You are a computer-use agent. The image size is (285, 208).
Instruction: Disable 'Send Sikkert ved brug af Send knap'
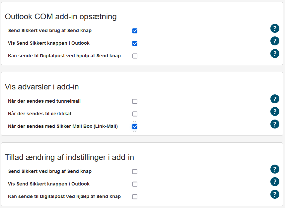pos(135,30)
